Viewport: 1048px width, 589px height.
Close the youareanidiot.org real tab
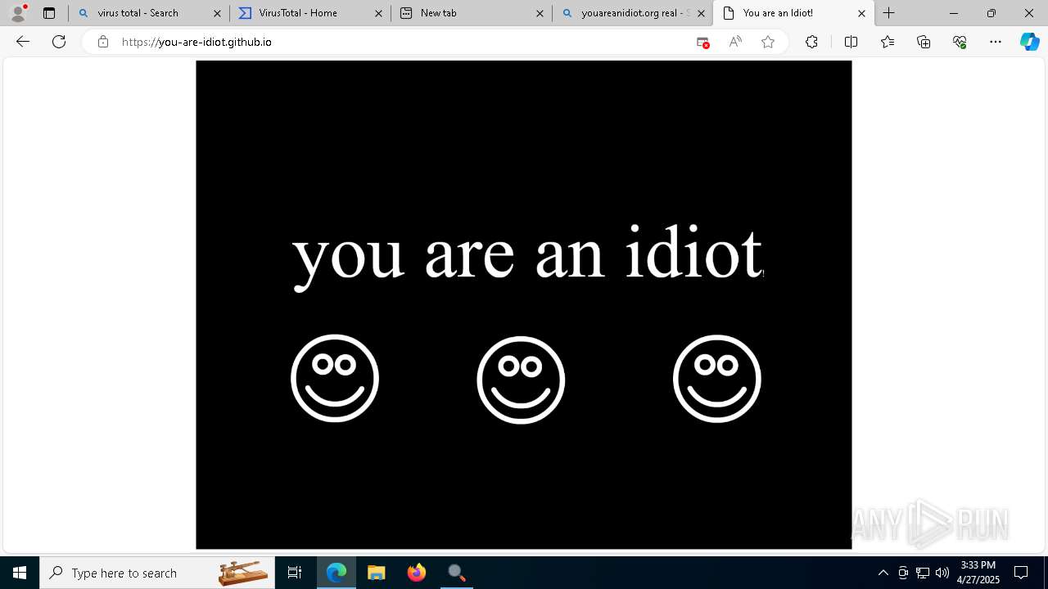(701, 13)
